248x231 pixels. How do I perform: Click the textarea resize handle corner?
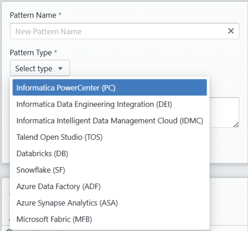pyautogui.click(x=236, y=125)
